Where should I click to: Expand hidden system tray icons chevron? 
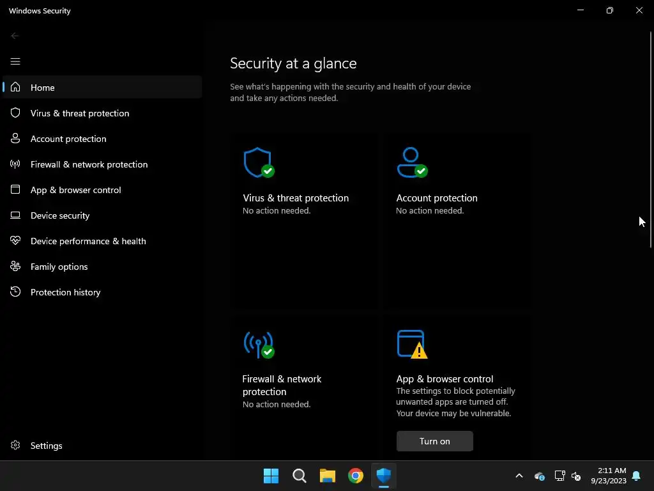coord(519,476)
